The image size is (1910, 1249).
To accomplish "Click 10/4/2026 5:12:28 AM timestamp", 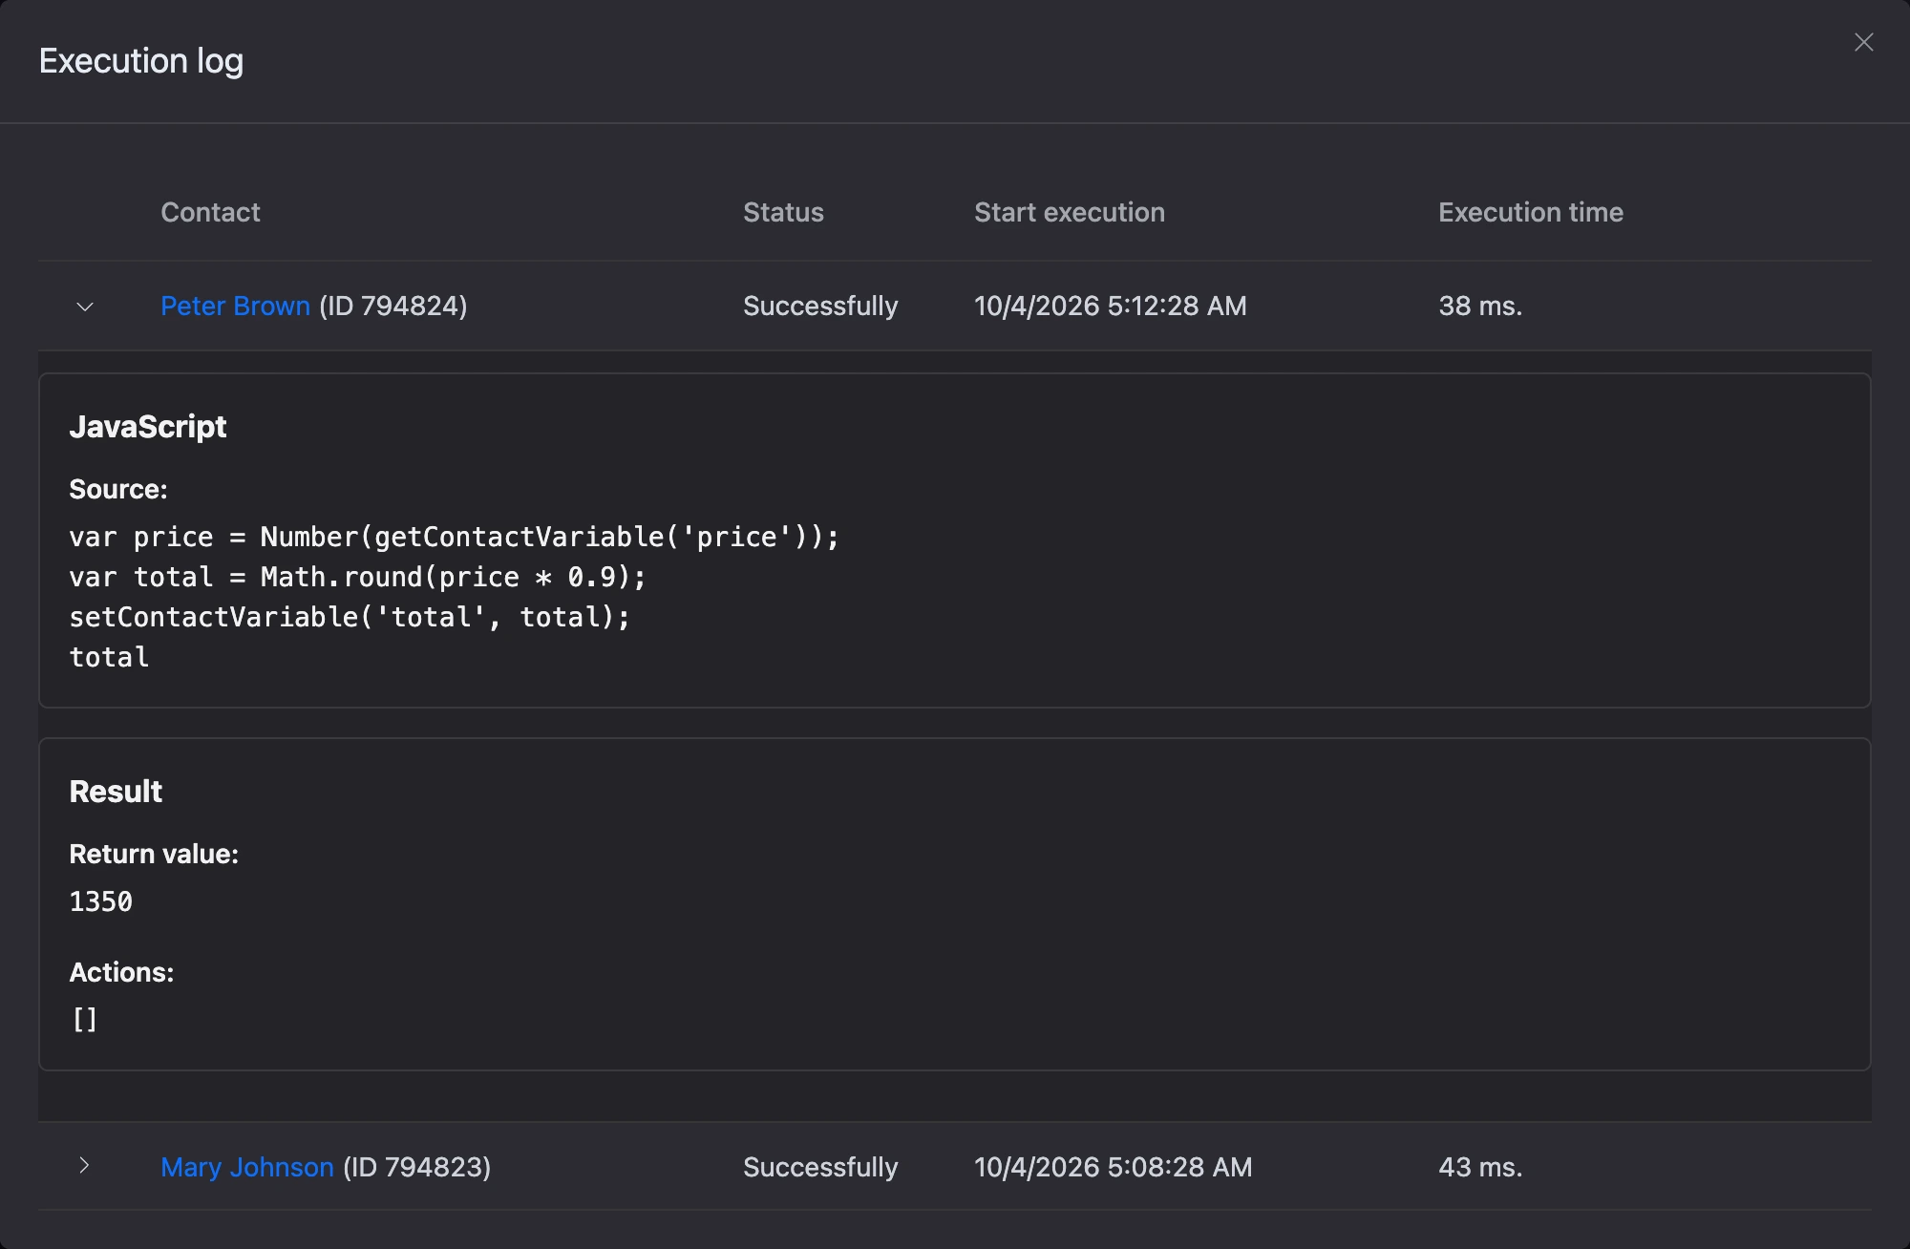I will [1111, 306].
